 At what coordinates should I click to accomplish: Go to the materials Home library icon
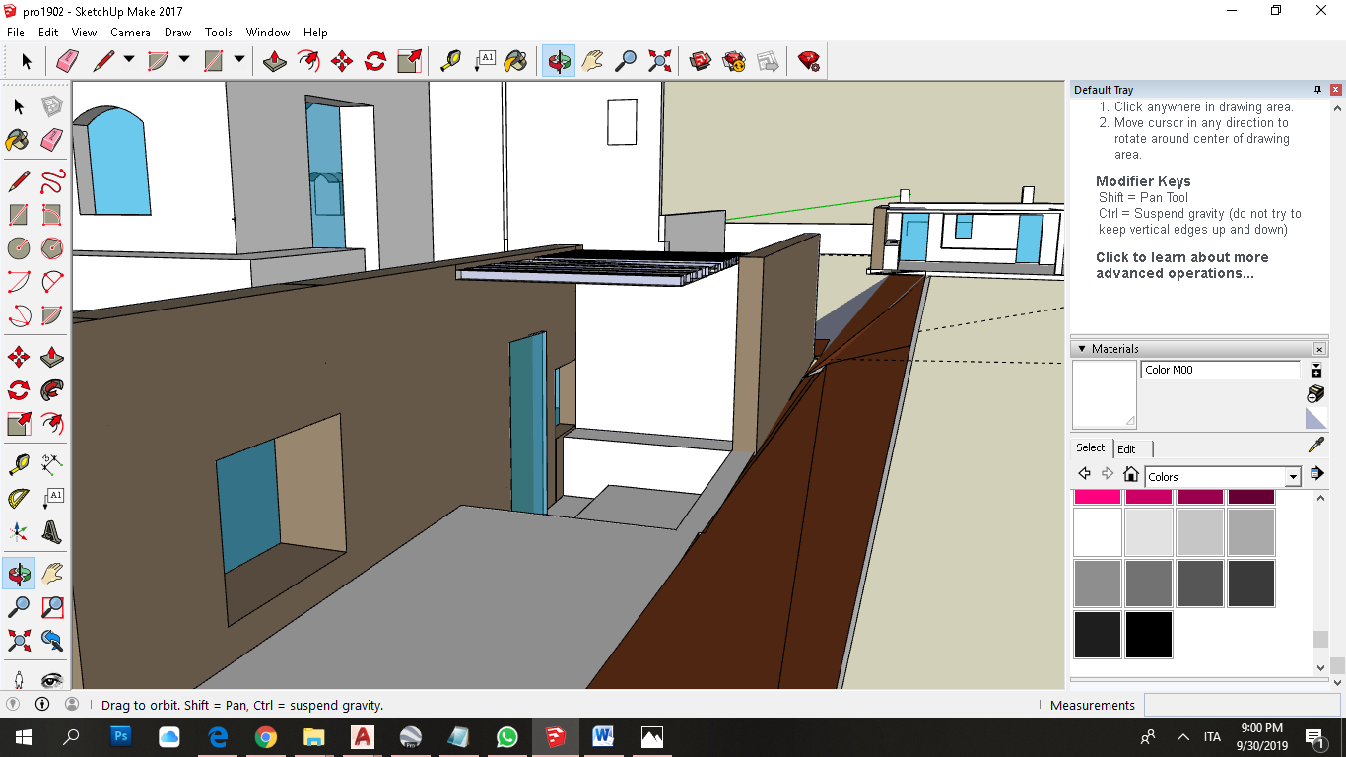pos(1131,474)
